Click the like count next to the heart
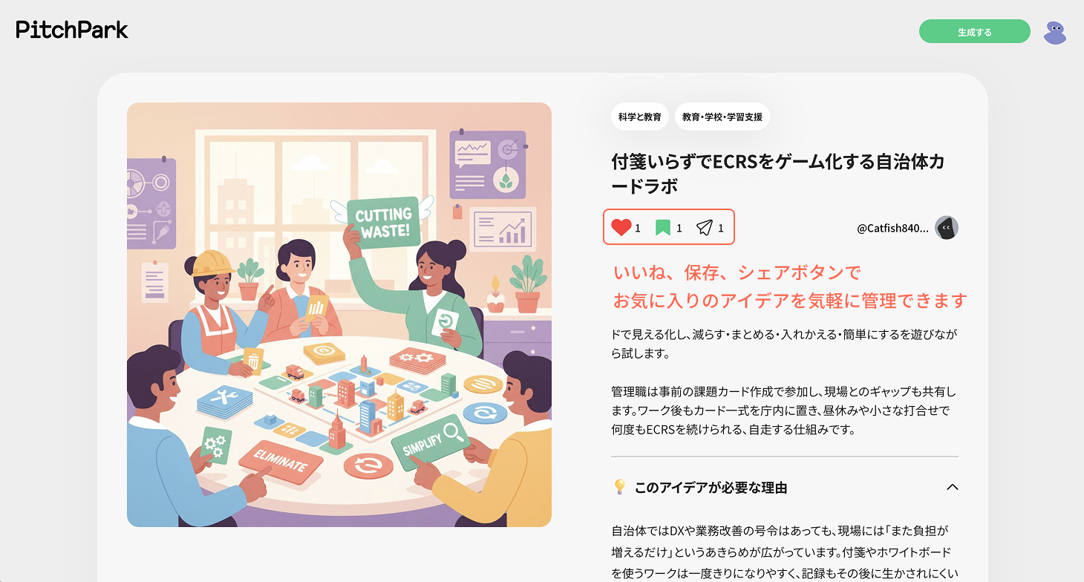This screenshot has width=1084, height=582. pyautogui.click(x=638, y=229)
